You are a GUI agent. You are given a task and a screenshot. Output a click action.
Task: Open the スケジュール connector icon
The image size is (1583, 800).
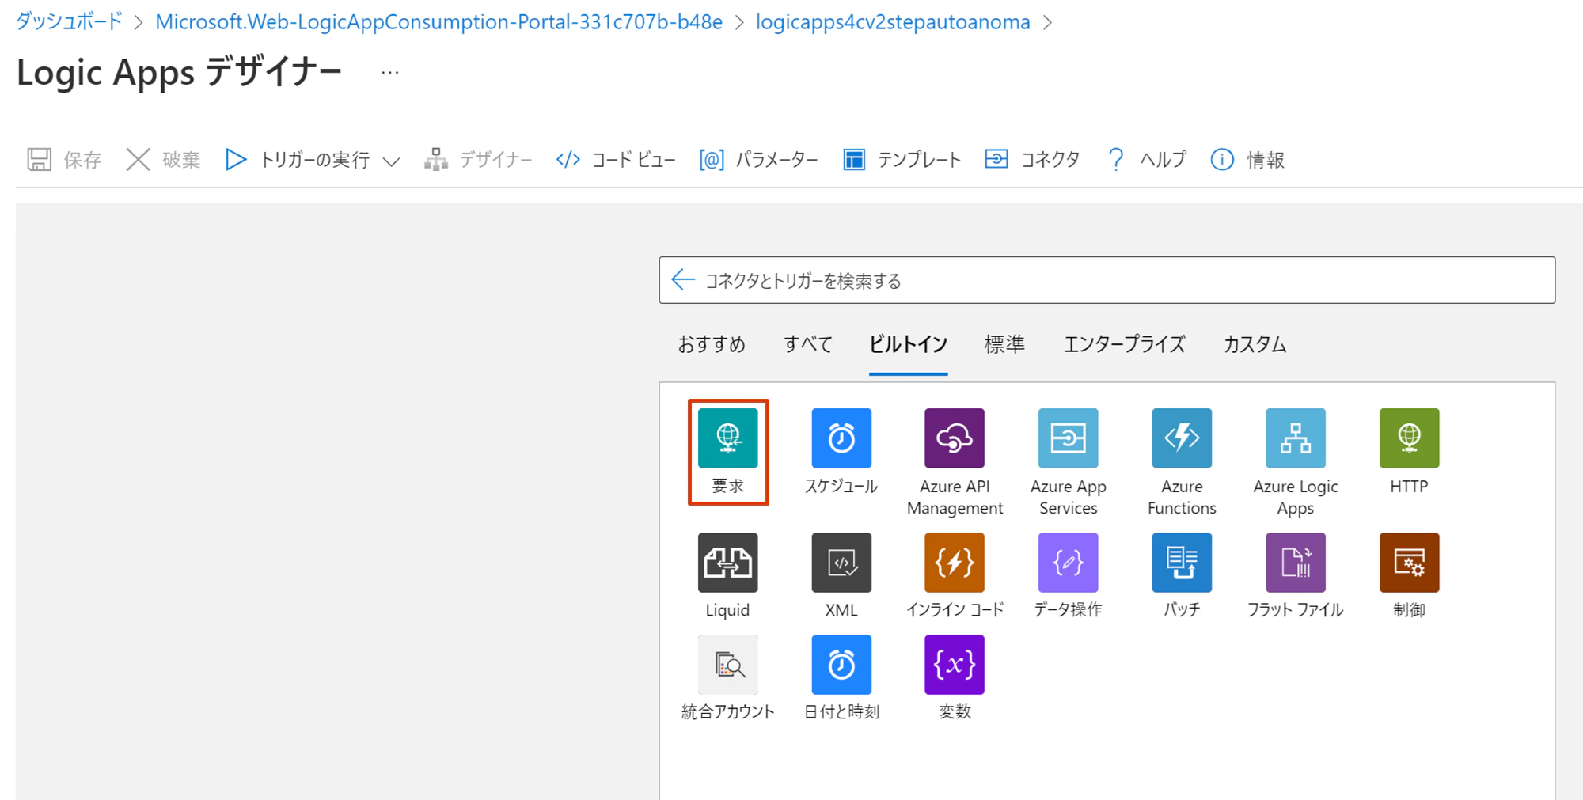pos(841,438)
